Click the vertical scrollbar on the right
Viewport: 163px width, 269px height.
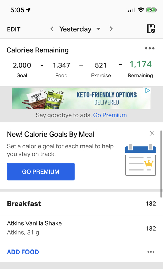point(161,164)
